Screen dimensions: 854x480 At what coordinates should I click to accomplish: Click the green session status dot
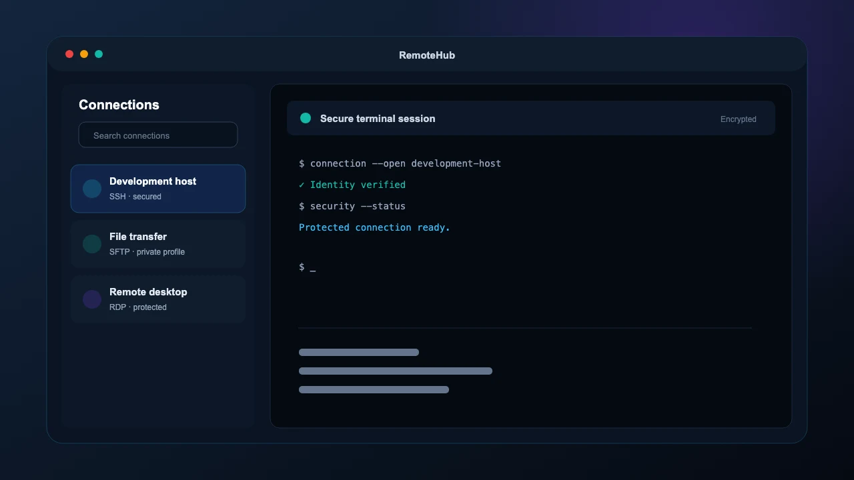306,118
